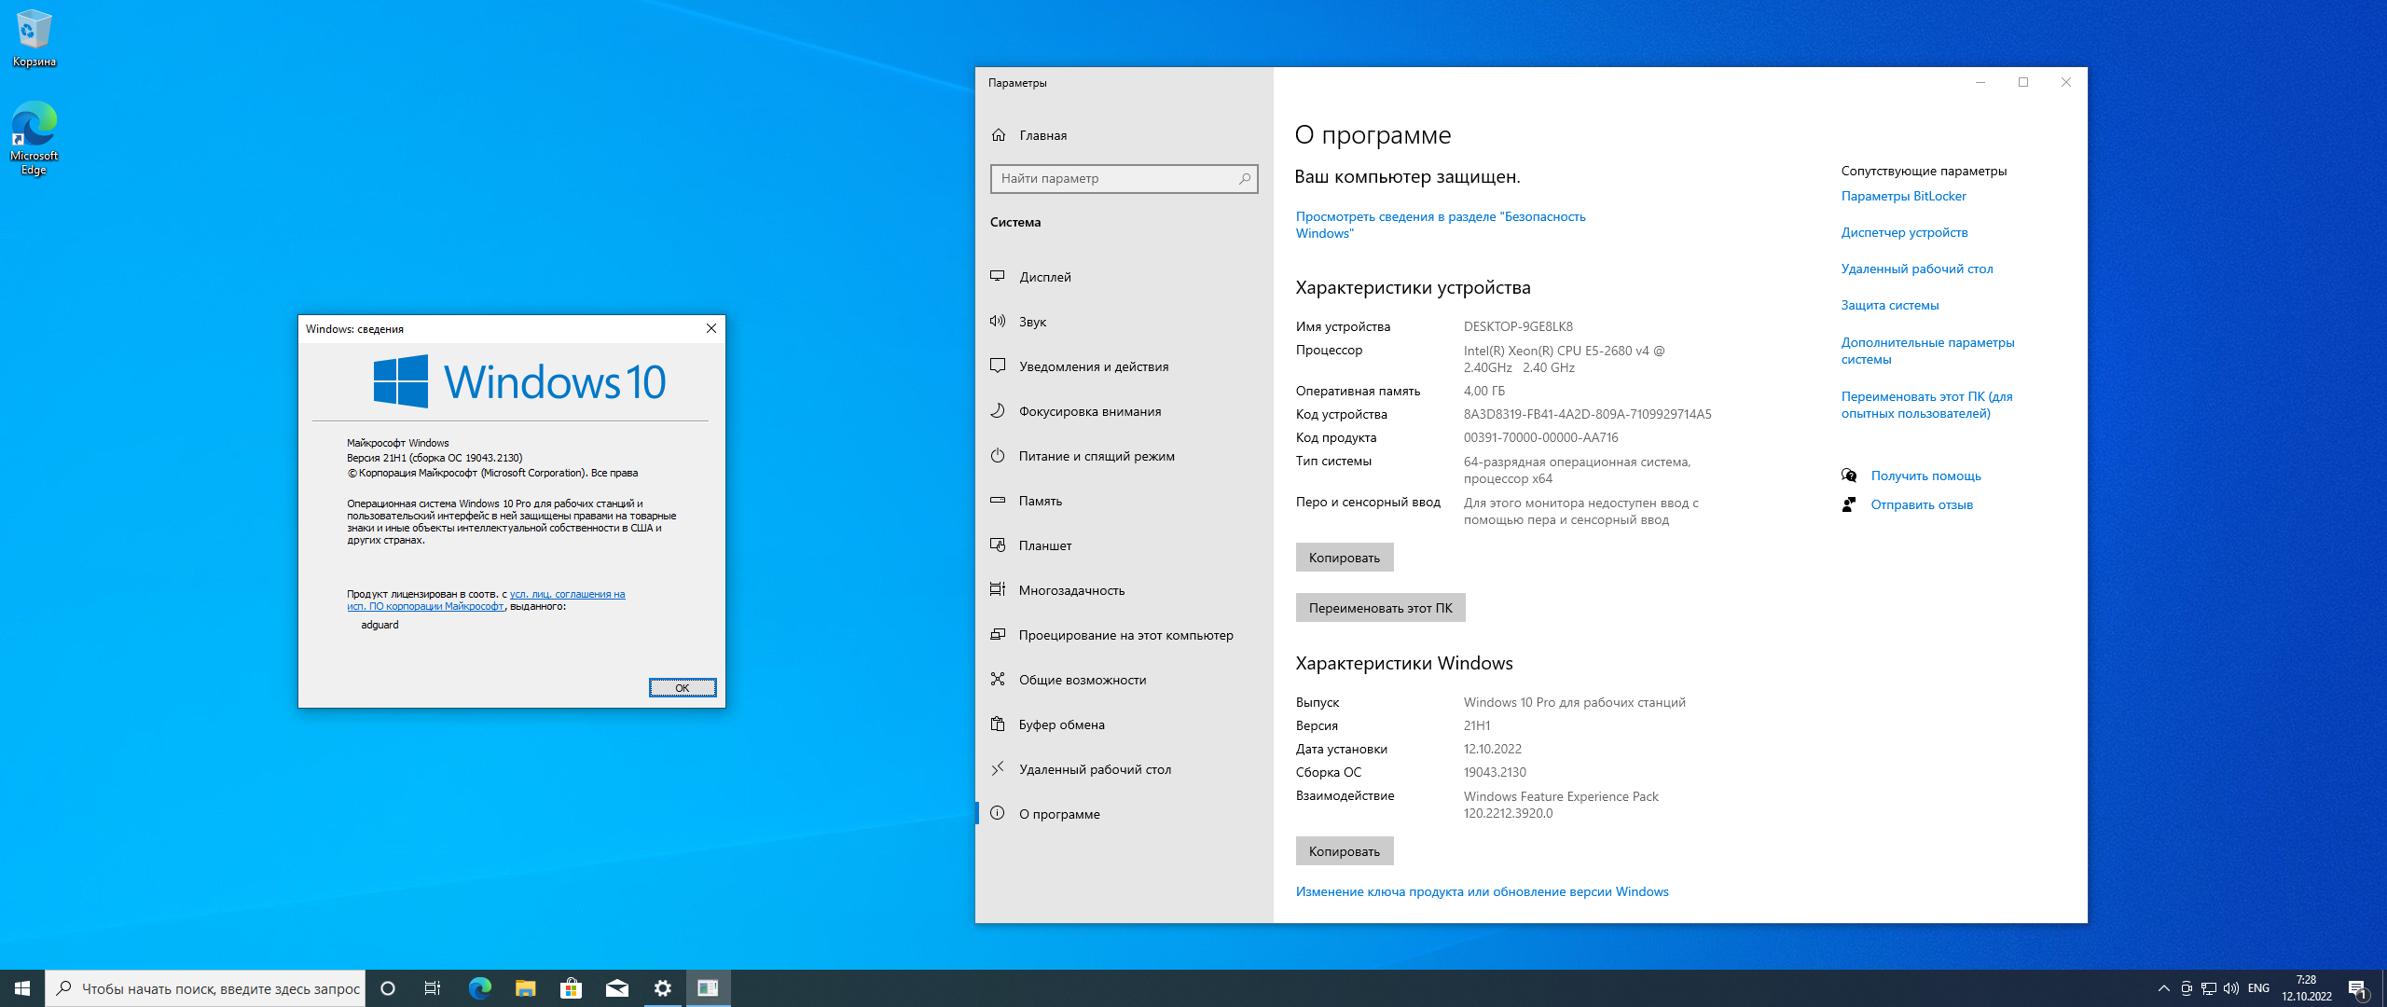
Task: Click the Питание и спящий режим icon
Action: click(998, 456)
